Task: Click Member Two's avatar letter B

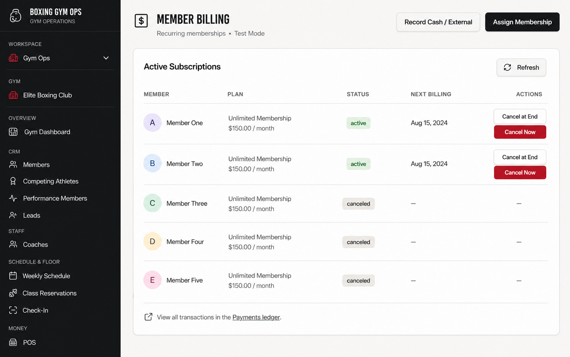Action: click(x=152, y=163)
